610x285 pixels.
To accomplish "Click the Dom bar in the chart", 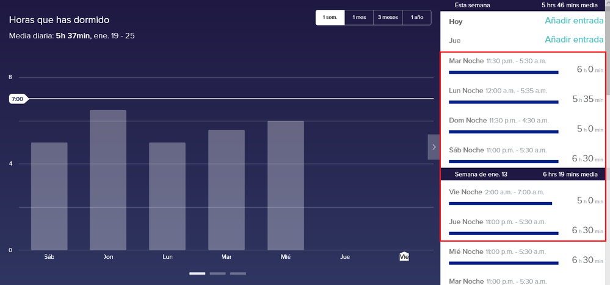I will [108, 180].
